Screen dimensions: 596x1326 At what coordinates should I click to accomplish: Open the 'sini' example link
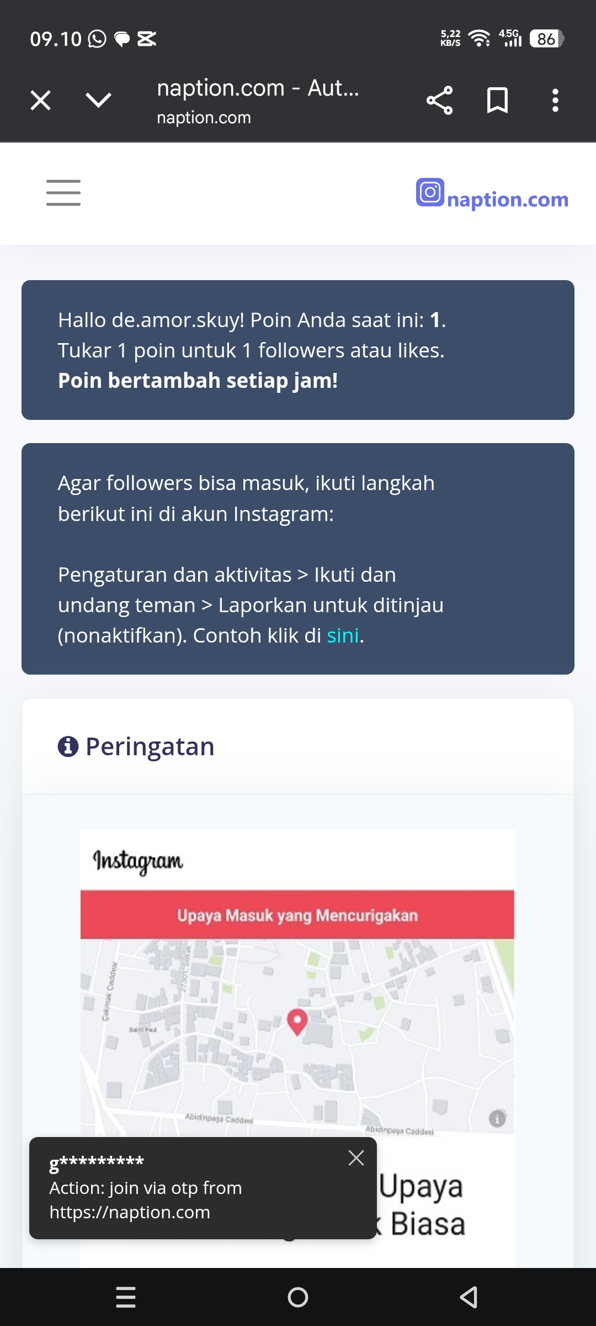pyautogui.click(x=343, y=636)
